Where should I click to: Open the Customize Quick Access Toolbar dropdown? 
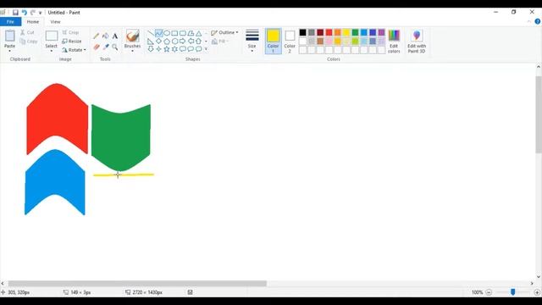click(x=40, y=13)
